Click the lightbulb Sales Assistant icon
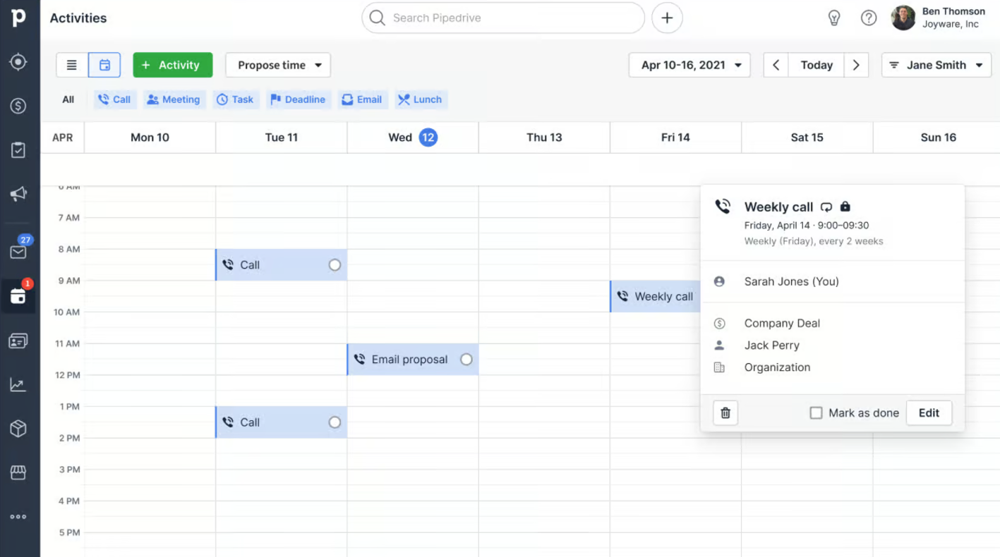Image resolution: width=1000 pixels, height=557 pixels. pyautogui.click(x=834, y=18)
